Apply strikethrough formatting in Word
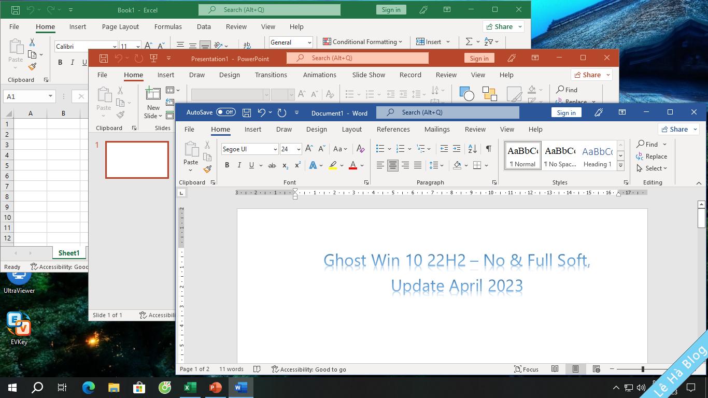Image resolution: width=708 pixels, height=398 pixels. 272,165
